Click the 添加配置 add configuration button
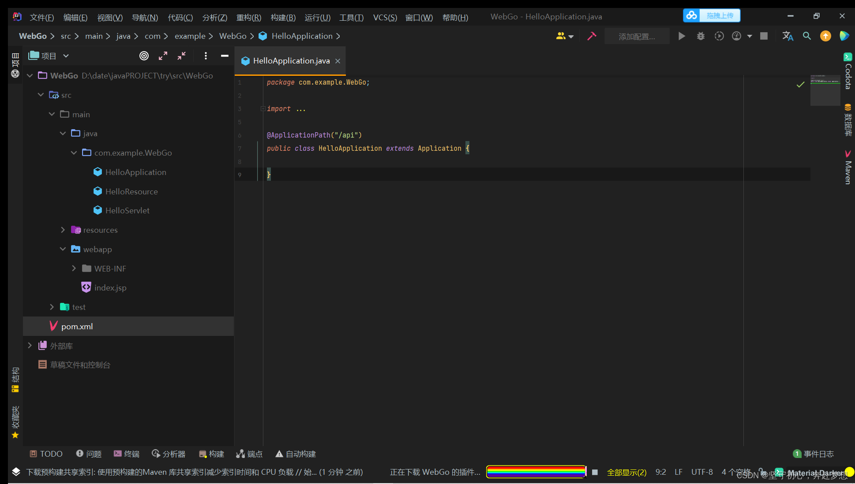Viewport: 855px width, 484px height. click(x=637, y=36)
